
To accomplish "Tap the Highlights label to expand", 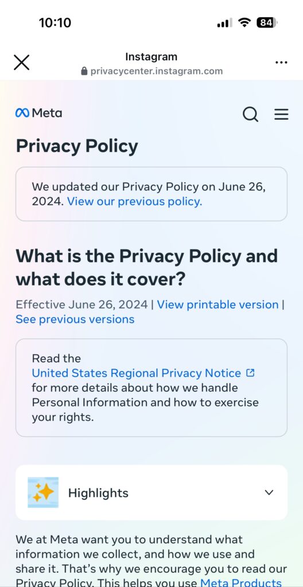I will point(98,492).
